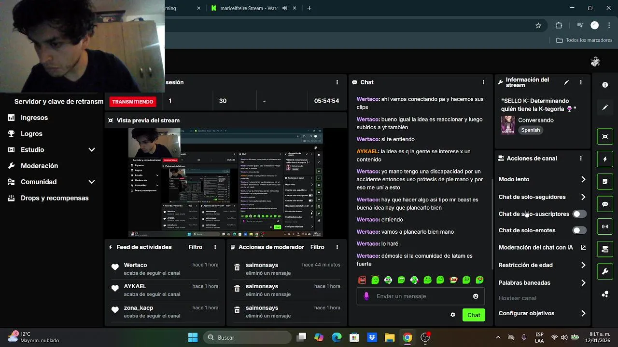This screenshot has height=347, width=618.
Task: Open Configurar objetivos settings arrow
Action: pos(583,313)
